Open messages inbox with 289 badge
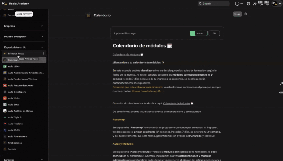Image resolution: width=283 pixels, height=161 pixels. tap(261, 4)
